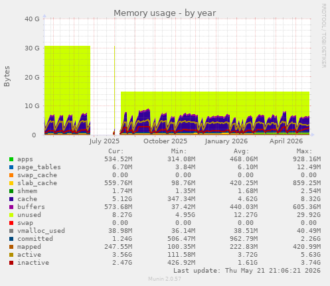Click the gray vmalloc_used legend swatch
This screenshot has width=330, height=286.
click(x=11, y=231)
